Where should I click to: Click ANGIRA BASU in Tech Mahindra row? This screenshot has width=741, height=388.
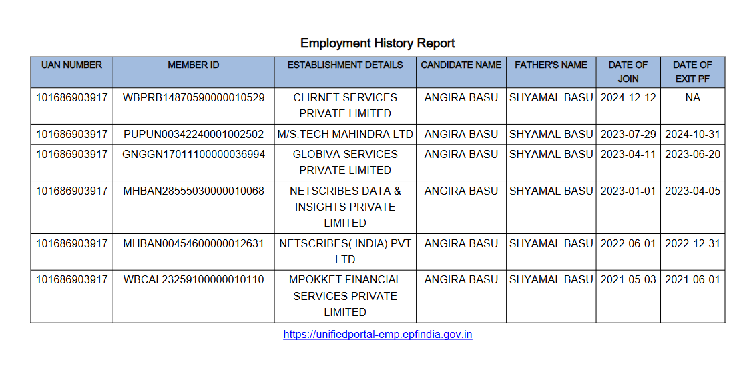461,135
